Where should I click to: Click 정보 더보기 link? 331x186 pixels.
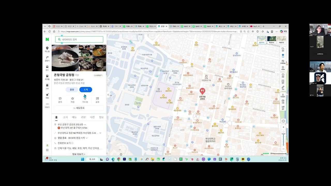pyautogui.click(x=79, y=154)
